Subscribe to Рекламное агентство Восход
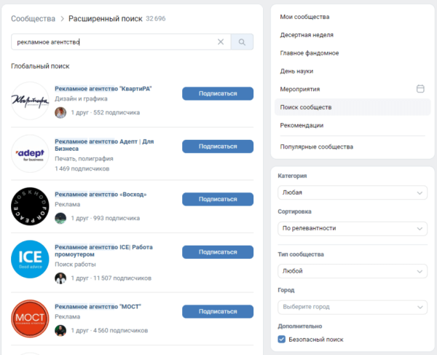Screen dimensions: 437x355 (x=218, y=199)
